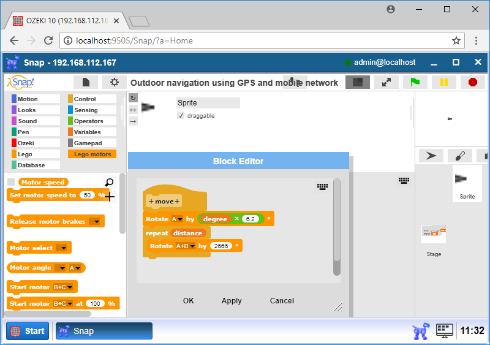490x345 pixels.
Task: Toggle the draggable checkbox
Action: coord(181,115)
